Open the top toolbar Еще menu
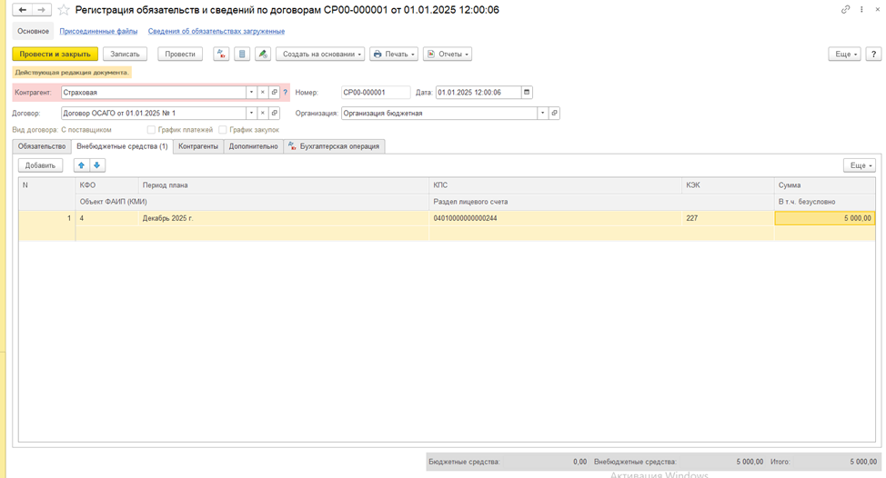This screenshot has height=478, width=886. [x=845, y=55]
